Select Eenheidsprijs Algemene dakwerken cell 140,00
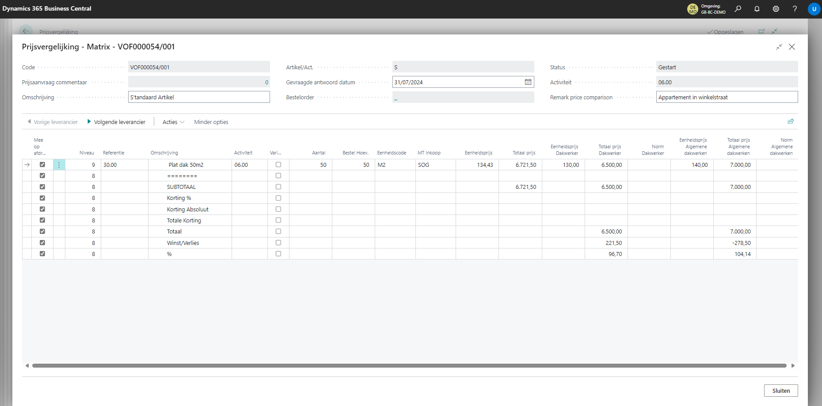This screenshot has height=406, width=822. (692, 165)
